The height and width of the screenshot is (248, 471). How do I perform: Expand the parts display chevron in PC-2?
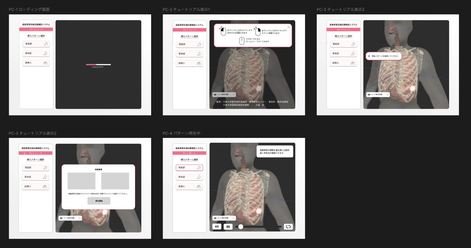233,95
